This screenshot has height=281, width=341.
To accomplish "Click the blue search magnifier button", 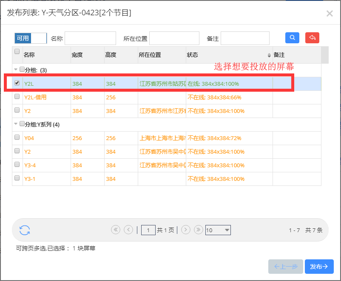I will (x=292, y=38).
